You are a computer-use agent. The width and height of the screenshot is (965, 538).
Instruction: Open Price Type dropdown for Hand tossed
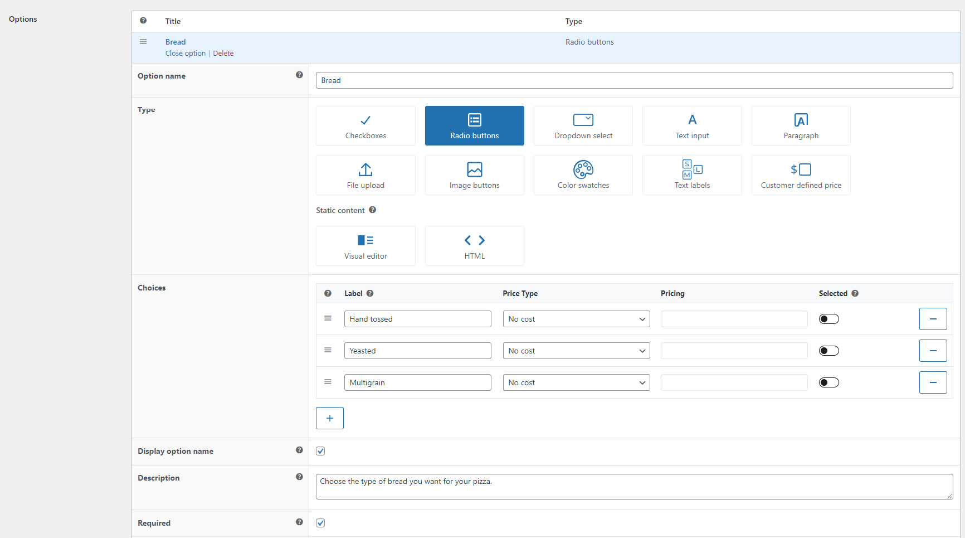(x=576, y=319)
